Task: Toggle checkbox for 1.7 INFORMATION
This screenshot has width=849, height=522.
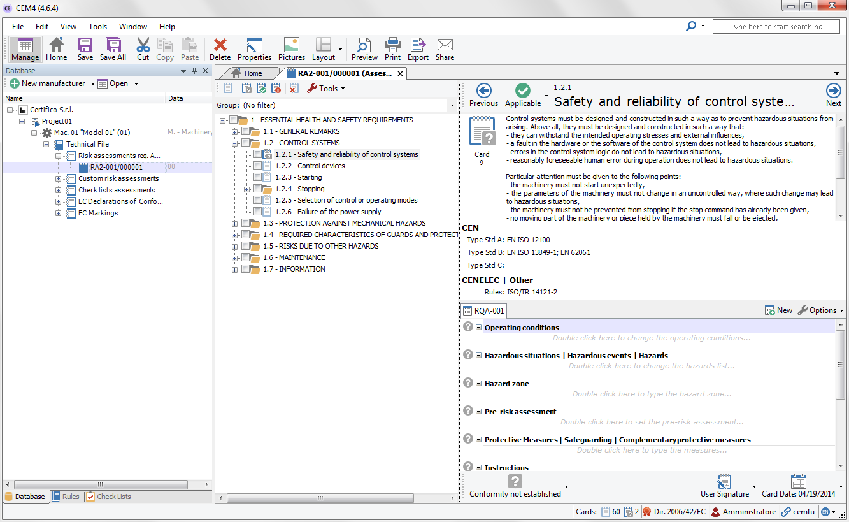Action: pos(245,269)
